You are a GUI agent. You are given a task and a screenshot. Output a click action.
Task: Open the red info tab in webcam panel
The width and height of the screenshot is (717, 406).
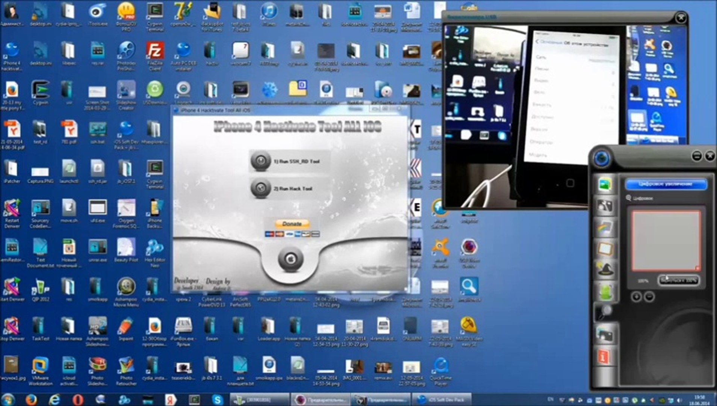coord(604,356)
